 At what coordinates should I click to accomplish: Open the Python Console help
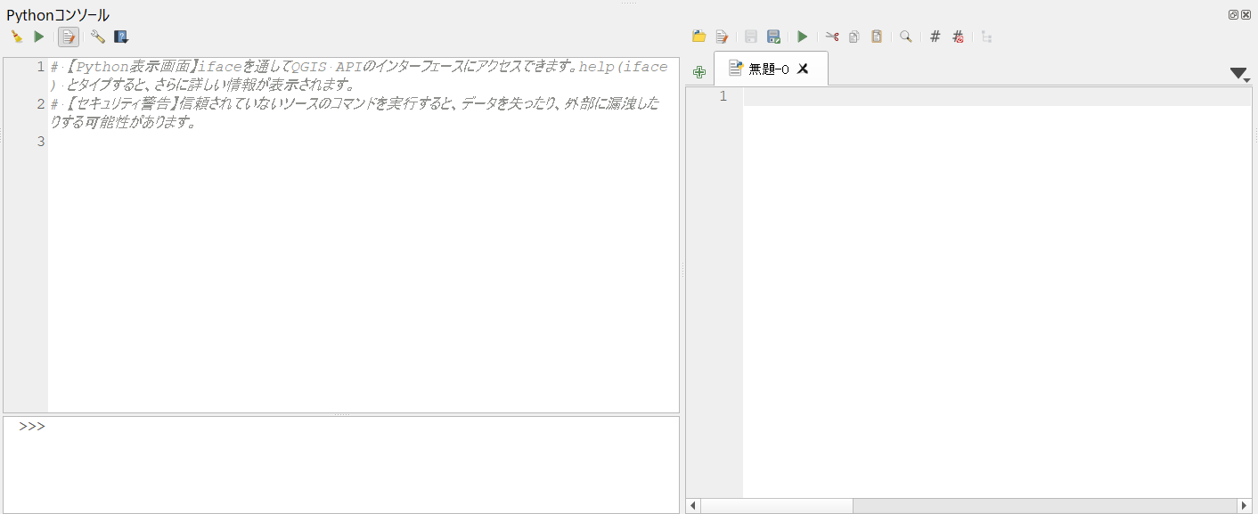click(121, 37)
